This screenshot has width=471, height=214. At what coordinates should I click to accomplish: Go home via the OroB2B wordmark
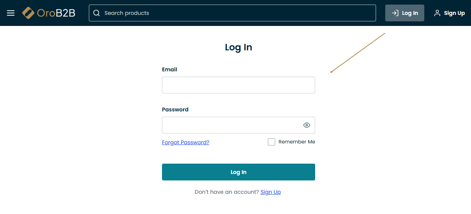(x=56, y=13)
